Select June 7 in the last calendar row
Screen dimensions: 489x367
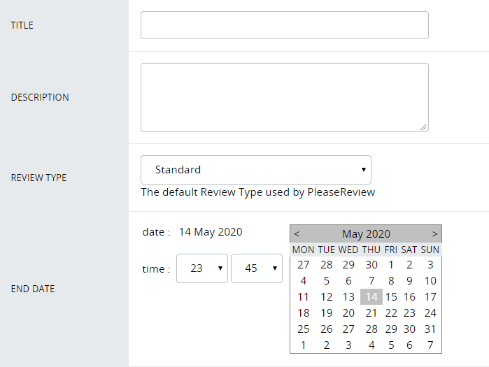[x=430, y=345]
